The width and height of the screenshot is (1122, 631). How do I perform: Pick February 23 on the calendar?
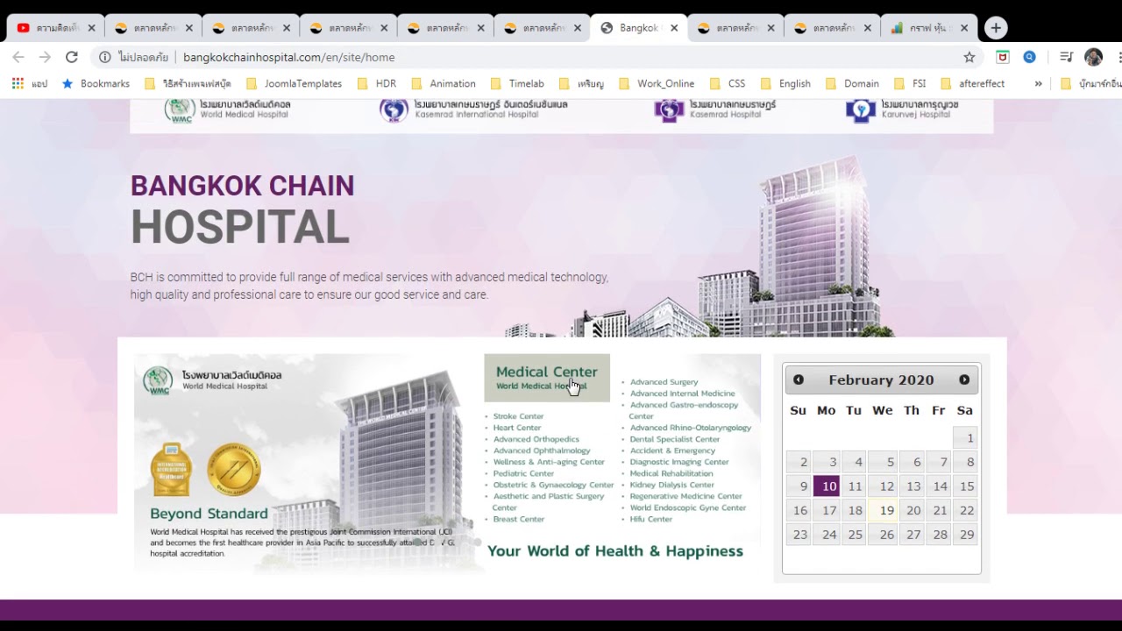coord(799,535)
